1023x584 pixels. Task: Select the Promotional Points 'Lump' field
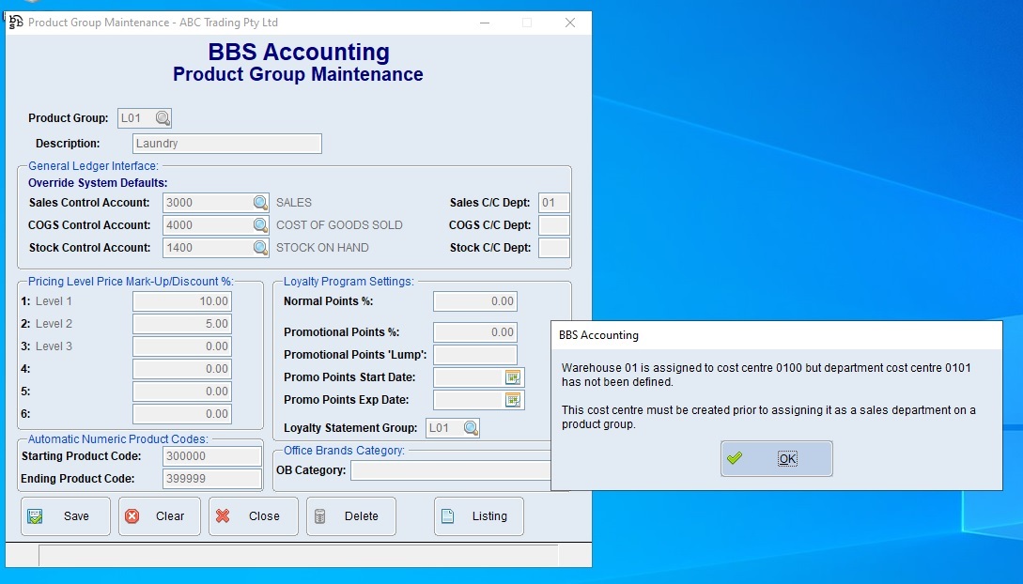pyautogui.click(x=475, y=355)
